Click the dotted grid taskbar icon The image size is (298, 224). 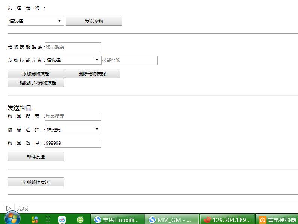click(x=48, y=220)
